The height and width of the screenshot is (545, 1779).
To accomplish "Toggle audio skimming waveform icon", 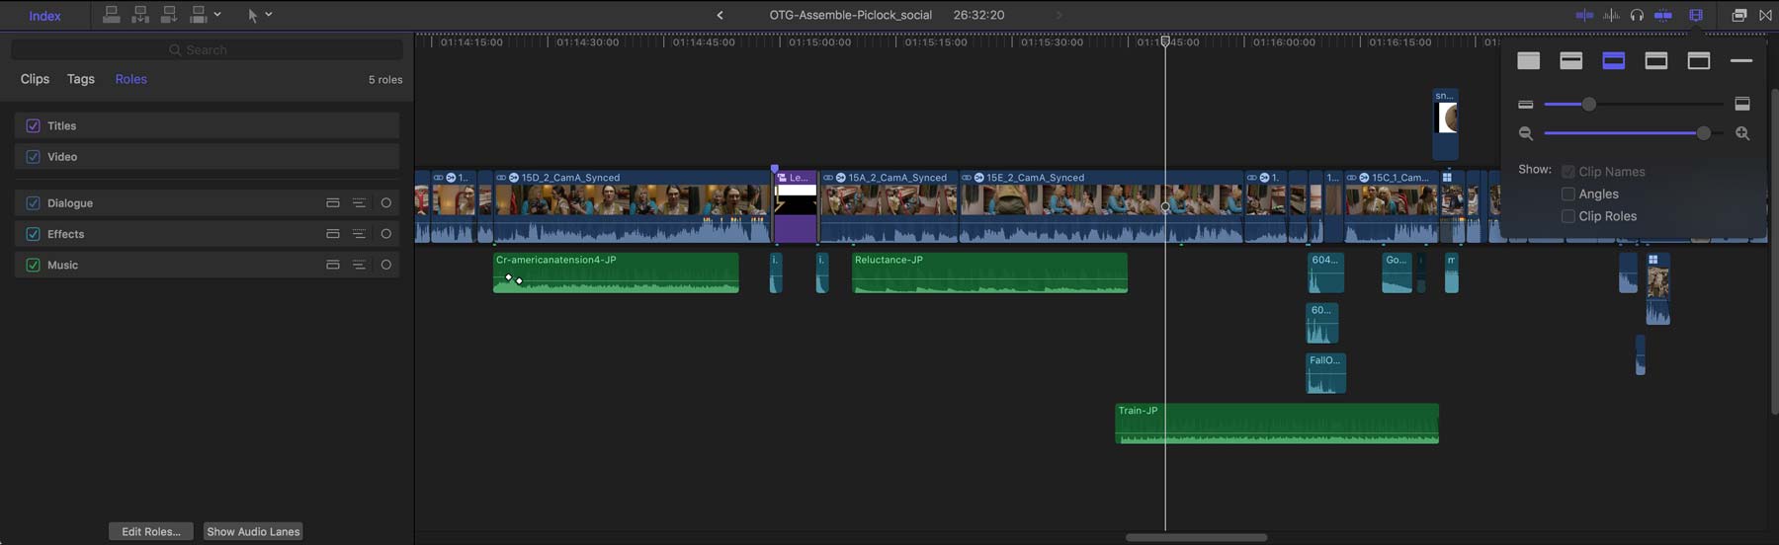I will [x=1611, y=15].
